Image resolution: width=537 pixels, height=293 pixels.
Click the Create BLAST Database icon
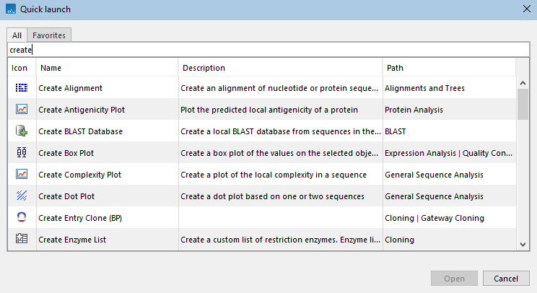click(x=22, y=131)
